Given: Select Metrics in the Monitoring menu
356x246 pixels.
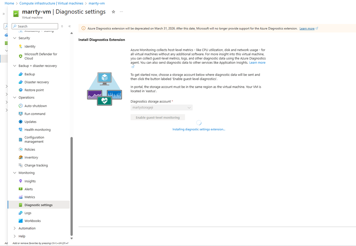Looking at the screenshot, I should (x=30, y=197).
